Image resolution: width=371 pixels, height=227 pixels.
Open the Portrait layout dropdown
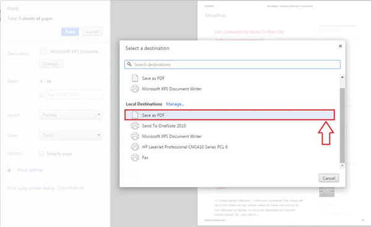click(x=70, y=115)
